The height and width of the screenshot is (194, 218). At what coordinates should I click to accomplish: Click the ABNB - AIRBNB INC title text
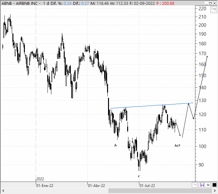coord(20,3)
